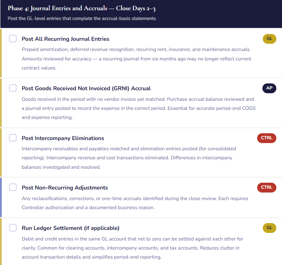Select the GL badge on Ledger Settlement
This screenshot has width=282, height=265.
269,228
